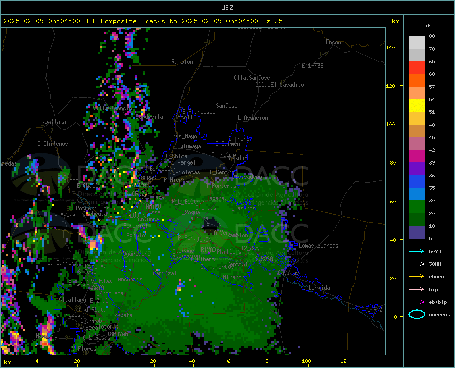Click the 'S_MARTIN' city label

pyautogui.click(x=209, y=225)
